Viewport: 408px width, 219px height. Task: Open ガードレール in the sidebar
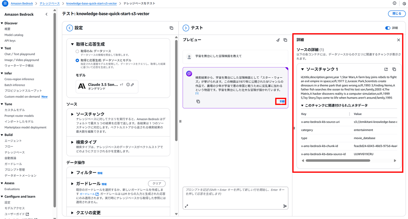(13, 164)
